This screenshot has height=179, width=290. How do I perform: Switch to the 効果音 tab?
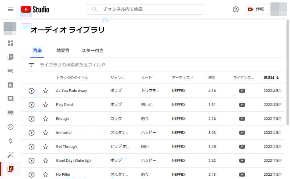[x=63, y=51]
